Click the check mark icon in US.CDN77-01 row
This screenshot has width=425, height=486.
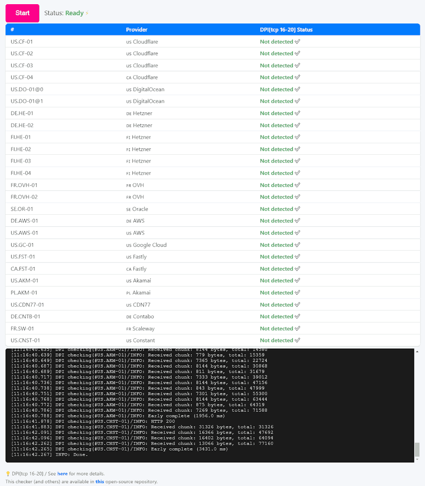point(297,304)
